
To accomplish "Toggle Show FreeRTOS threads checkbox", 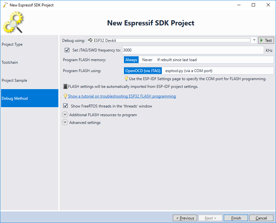I will (65, 106).
